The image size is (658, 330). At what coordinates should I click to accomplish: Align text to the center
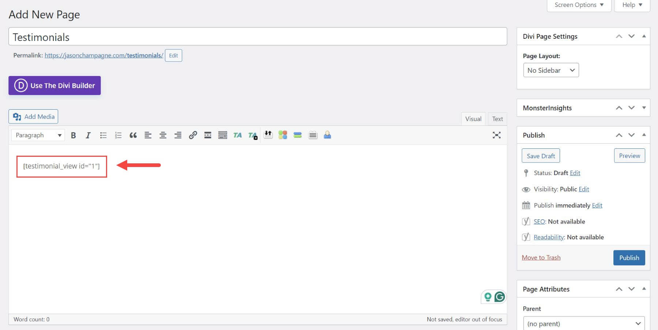(x=163, y=135)
